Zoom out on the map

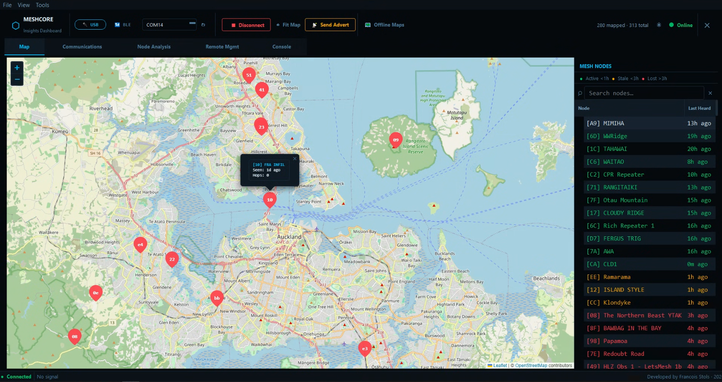pos(17,80)
